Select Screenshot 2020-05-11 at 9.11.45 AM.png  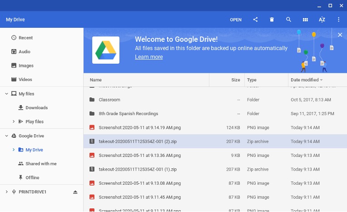pyautogui.click(x=215, y=197)
